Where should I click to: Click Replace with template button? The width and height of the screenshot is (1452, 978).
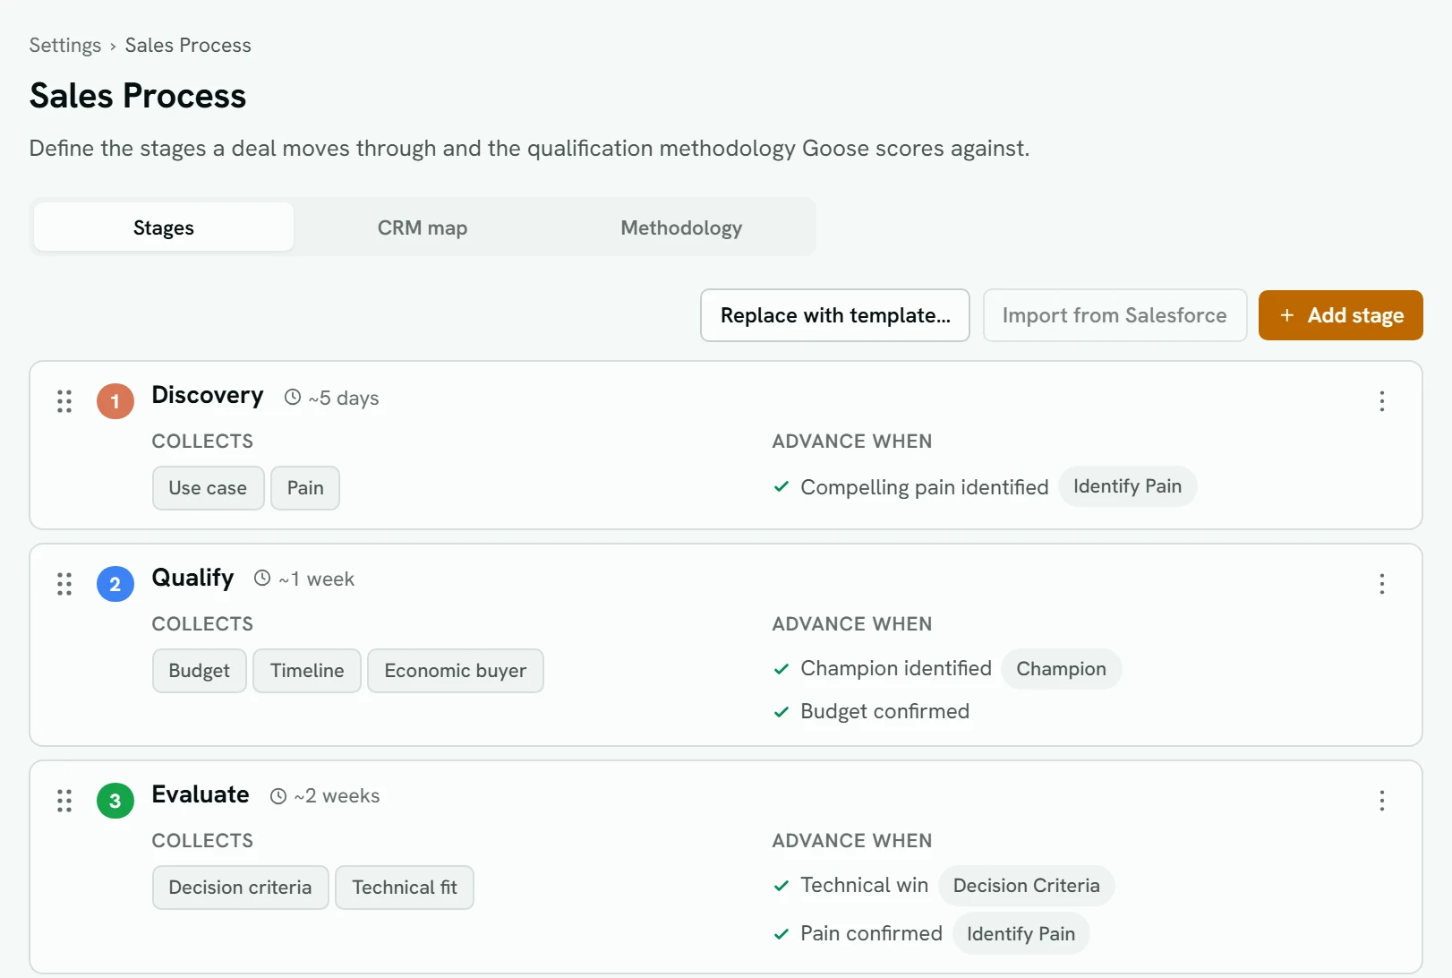(x=835, y=315)
